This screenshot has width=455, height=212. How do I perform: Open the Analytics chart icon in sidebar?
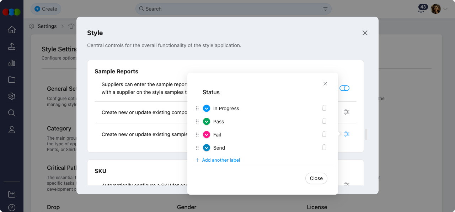coord(11,63)
